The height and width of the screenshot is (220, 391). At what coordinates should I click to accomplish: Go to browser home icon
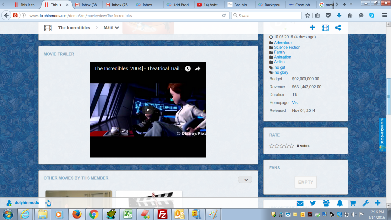[350, 16]
